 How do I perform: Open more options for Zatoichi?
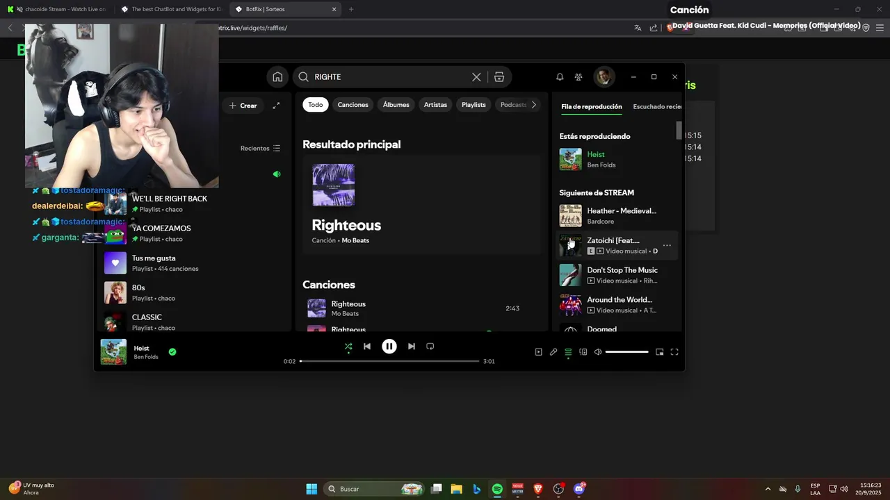tap(667, 245)
